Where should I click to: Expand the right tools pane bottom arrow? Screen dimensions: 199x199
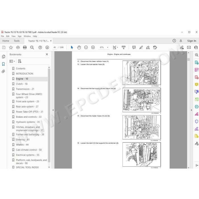(x=197, y=165)
